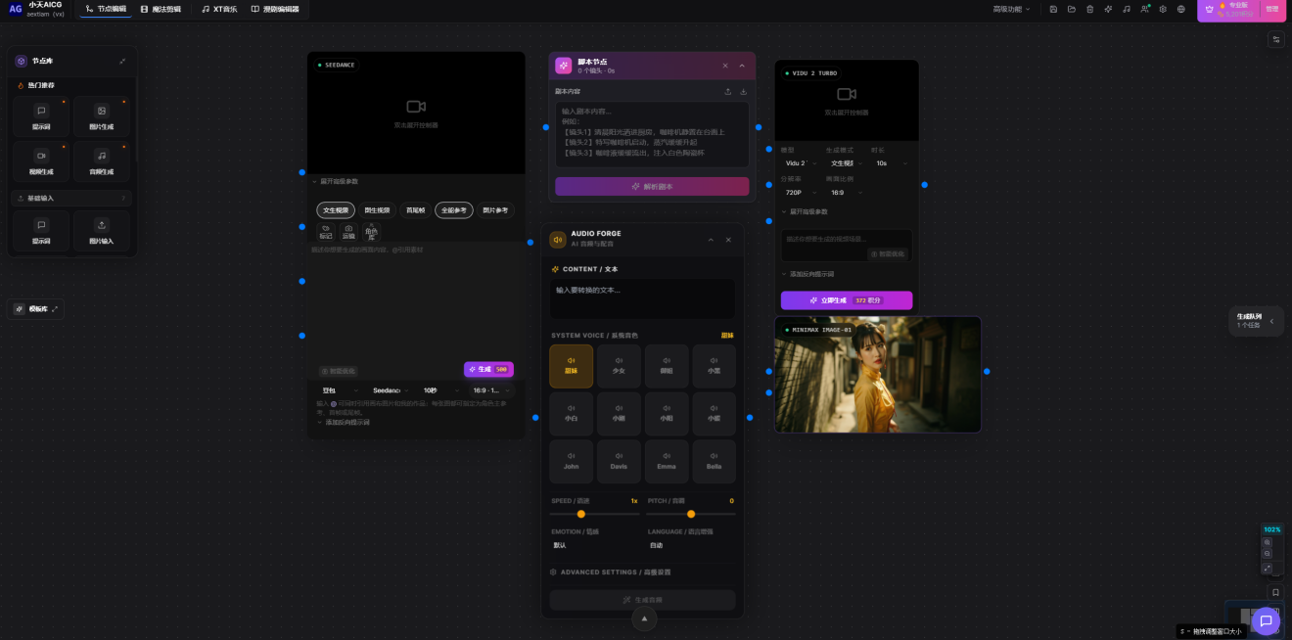Click the zoom out magnifier icon
1292x640 pixels.
[x=1268, y=554]
